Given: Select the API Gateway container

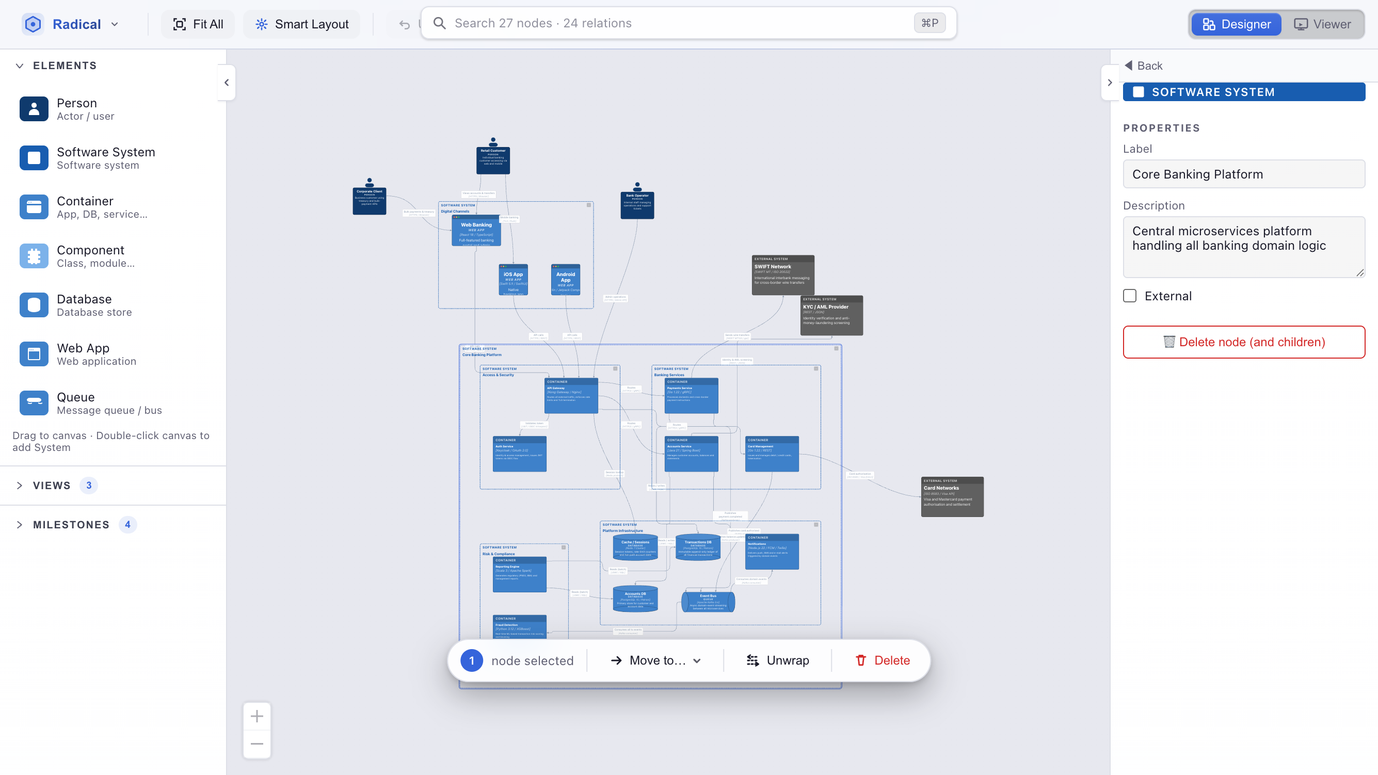Looking at the screenshot, I should coord(571,396).
